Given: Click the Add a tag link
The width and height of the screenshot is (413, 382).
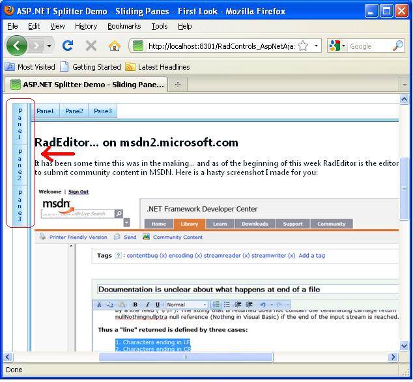Looking at the screenshot, I should tap(311, 256).
